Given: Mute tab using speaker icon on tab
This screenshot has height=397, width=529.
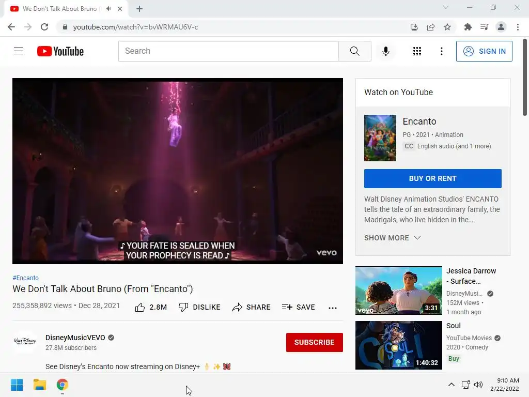Looking at the screenshot, I should point(108,9).
